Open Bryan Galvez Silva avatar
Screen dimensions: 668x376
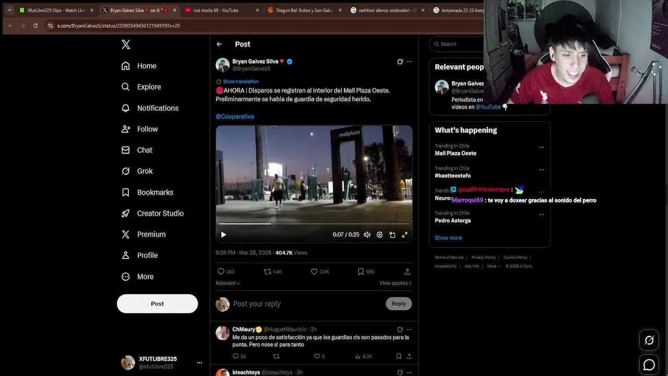pyautogui.click(x=223, y=65)
